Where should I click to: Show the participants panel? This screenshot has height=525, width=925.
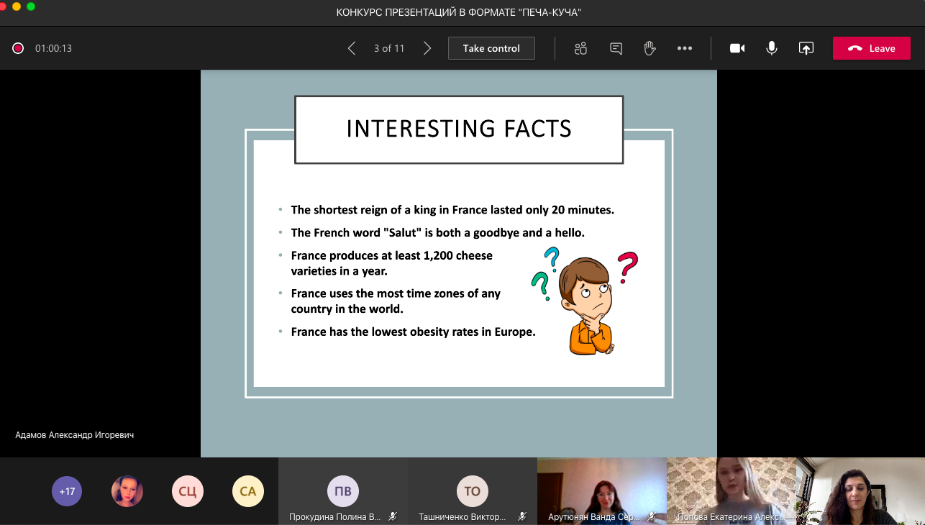pyautogui.click(x=581, y=48)
